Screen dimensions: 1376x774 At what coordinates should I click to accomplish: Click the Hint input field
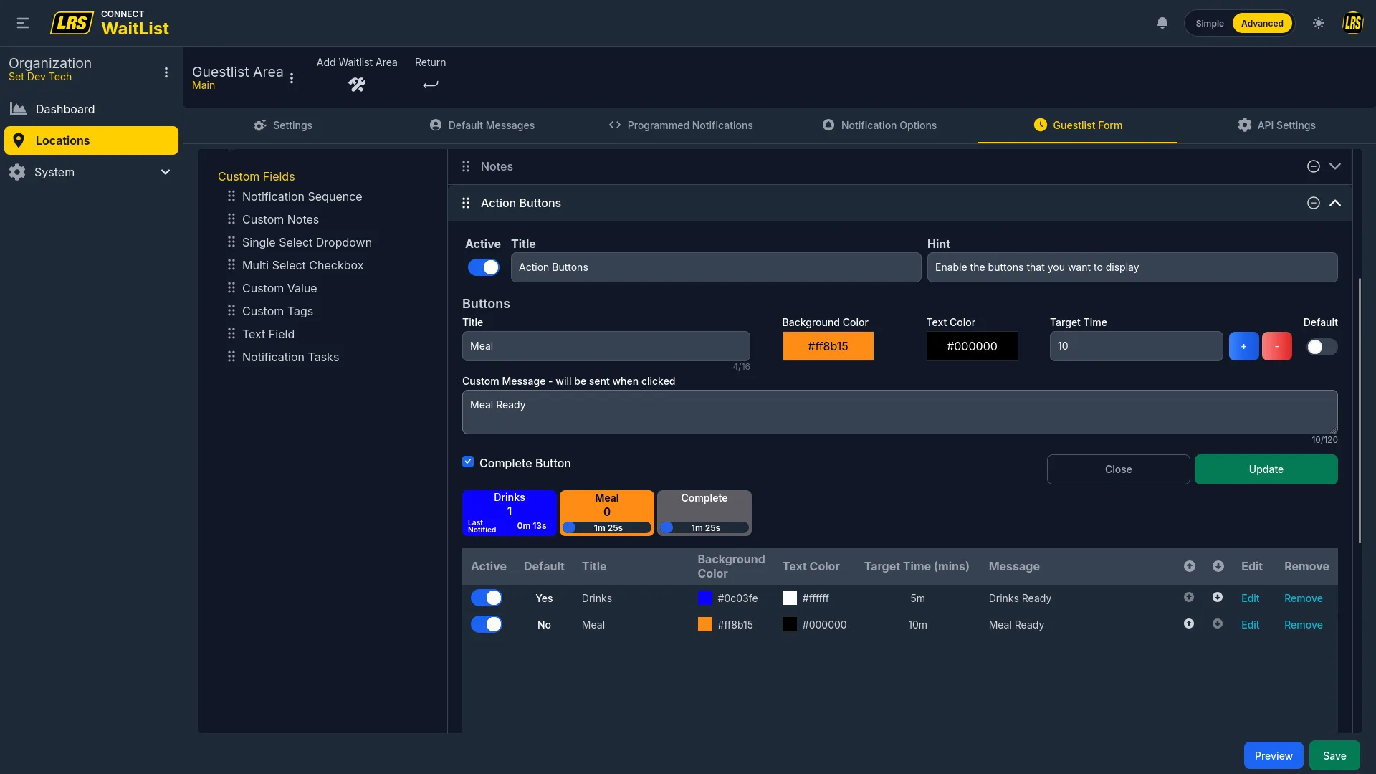click(1132, 267)
